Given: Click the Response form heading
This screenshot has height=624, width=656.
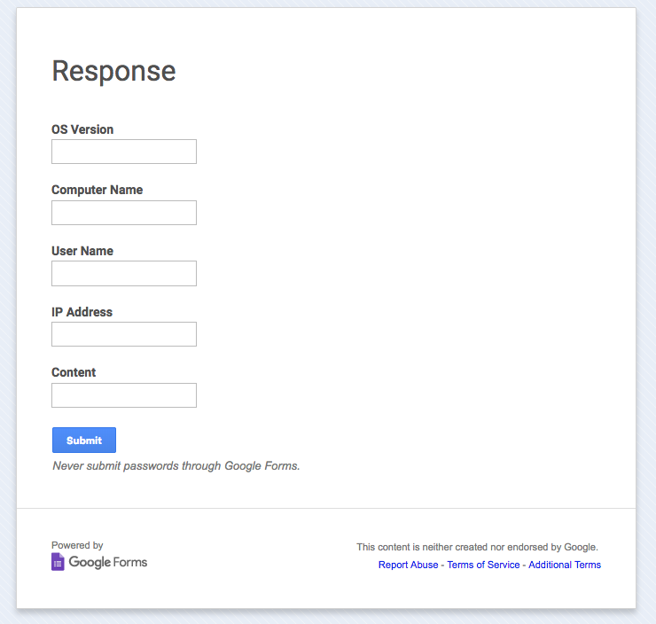Looking at the screenshot, I should coord(113,71).
